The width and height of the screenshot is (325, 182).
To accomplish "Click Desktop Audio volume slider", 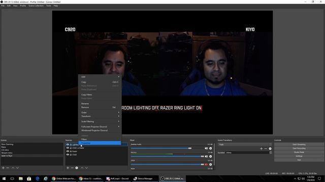I will click(x=167, y=148).
